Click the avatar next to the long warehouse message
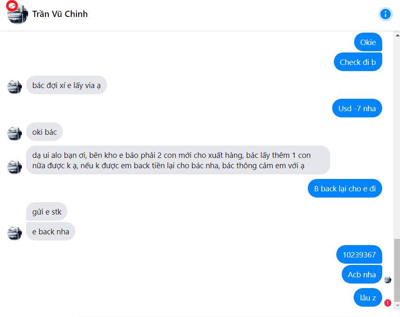Viewport: 400px width, 317px height. [x=14, y=167]
